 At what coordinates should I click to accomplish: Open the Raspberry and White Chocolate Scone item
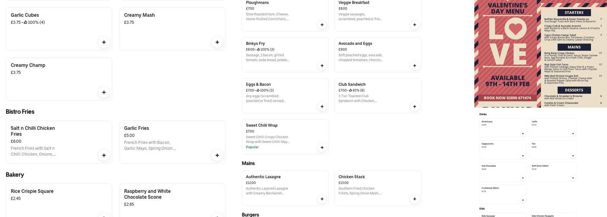[172, 197]
